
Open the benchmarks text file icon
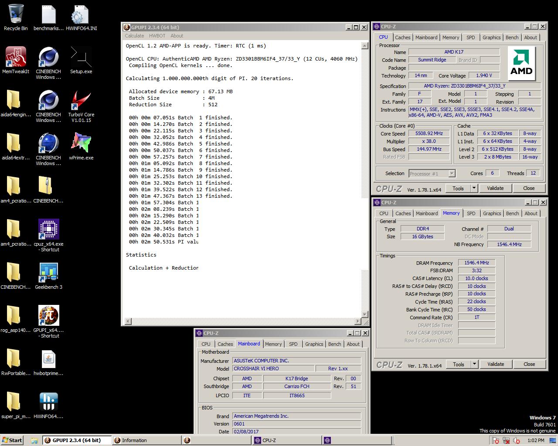coord(48,17)
